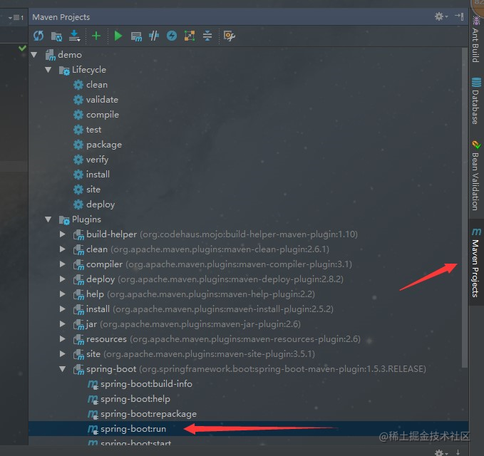Click the gear icon beside clean phase
Viewport: 484px width, 456px height.
(78, 85)
